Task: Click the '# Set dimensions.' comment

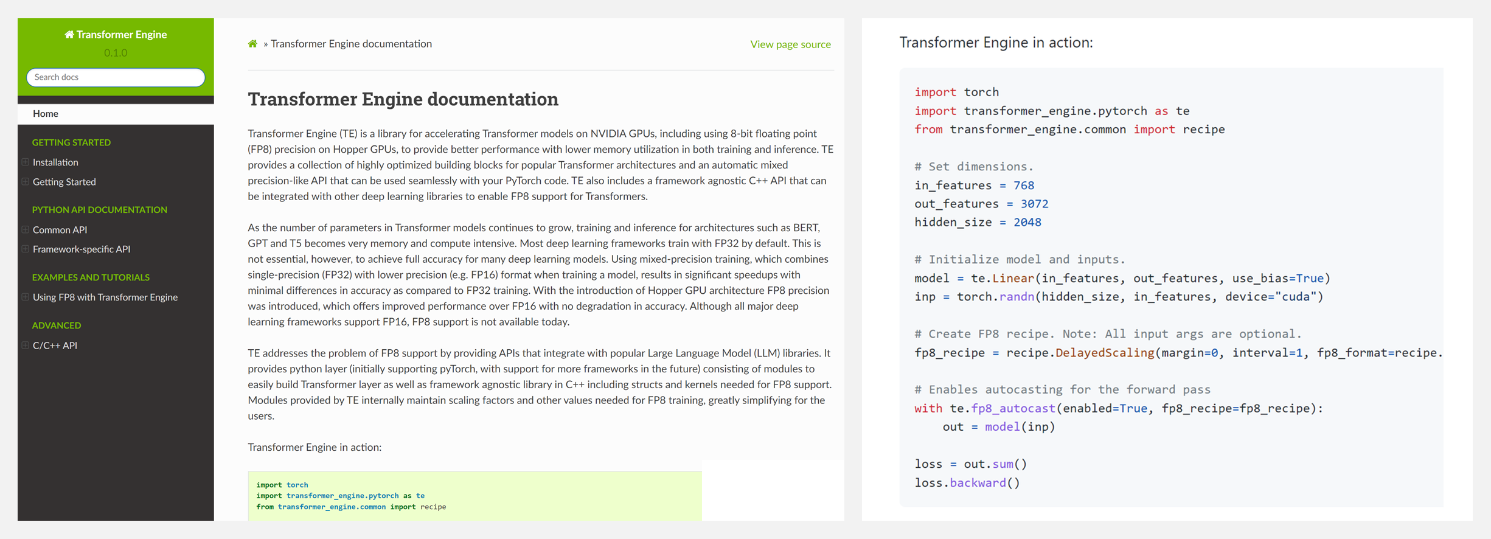Action: [x=974, y=167]
